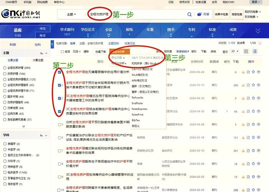This screenshot has width=269, height=192.
Task: Download icon for row 8 article
Action: tap(243, 164)
